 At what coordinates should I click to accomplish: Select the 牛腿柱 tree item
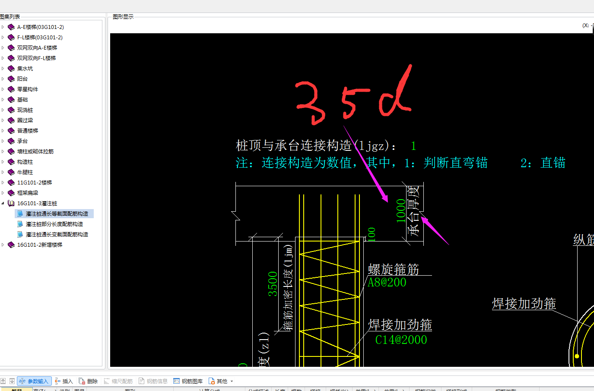[x=25, y=172]
